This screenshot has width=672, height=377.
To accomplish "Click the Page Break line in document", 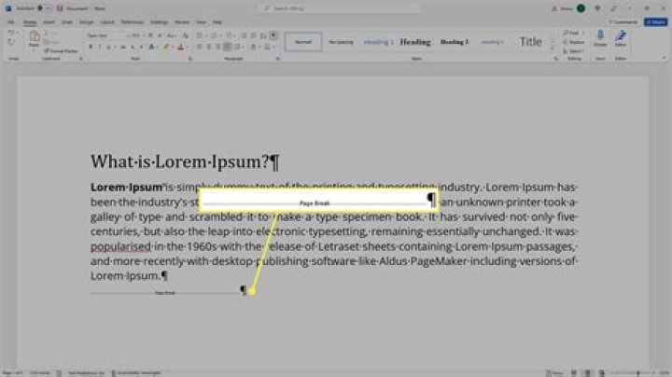I will tap(165, 293).
